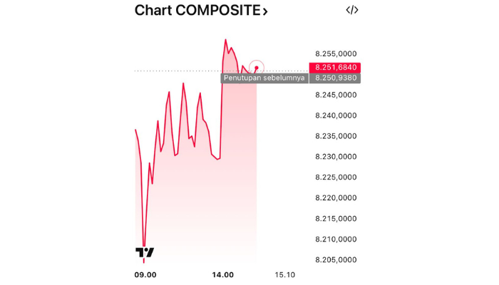Click the 09.00 time axis label
The width and height of the screenshot is (499, 285).
(145, 274)
